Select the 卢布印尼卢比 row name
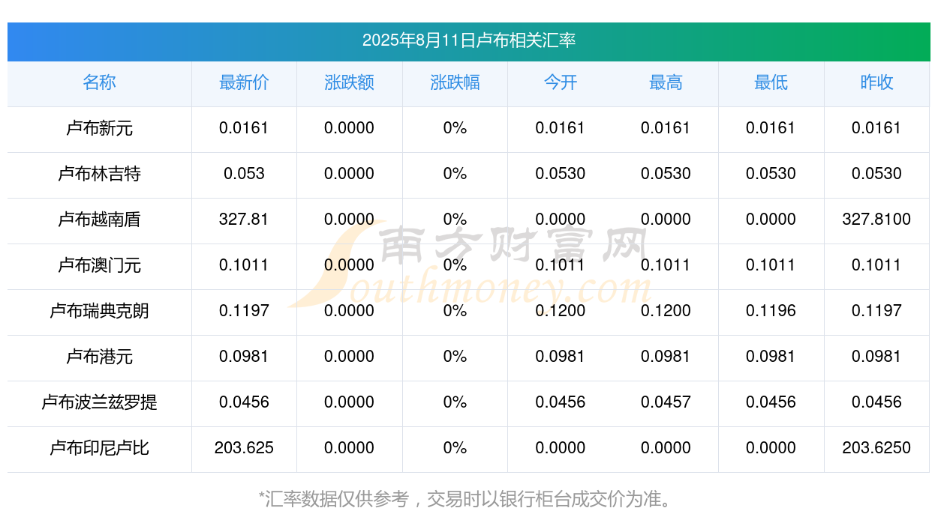The width and height of the screenshot is (938, 523). tap(99, 448)
